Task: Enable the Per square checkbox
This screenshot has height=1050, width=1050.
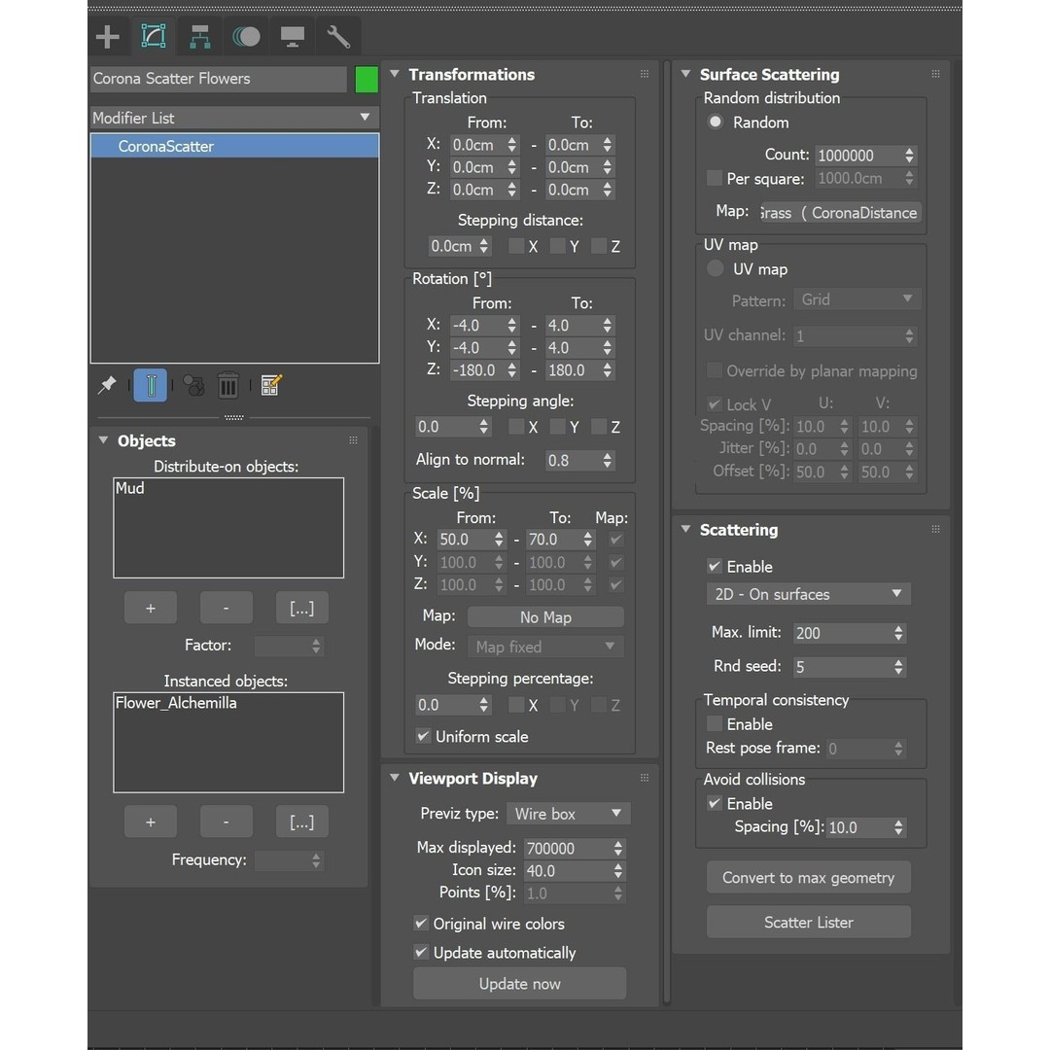Action: pyautogui.click(x=715, y=178)
